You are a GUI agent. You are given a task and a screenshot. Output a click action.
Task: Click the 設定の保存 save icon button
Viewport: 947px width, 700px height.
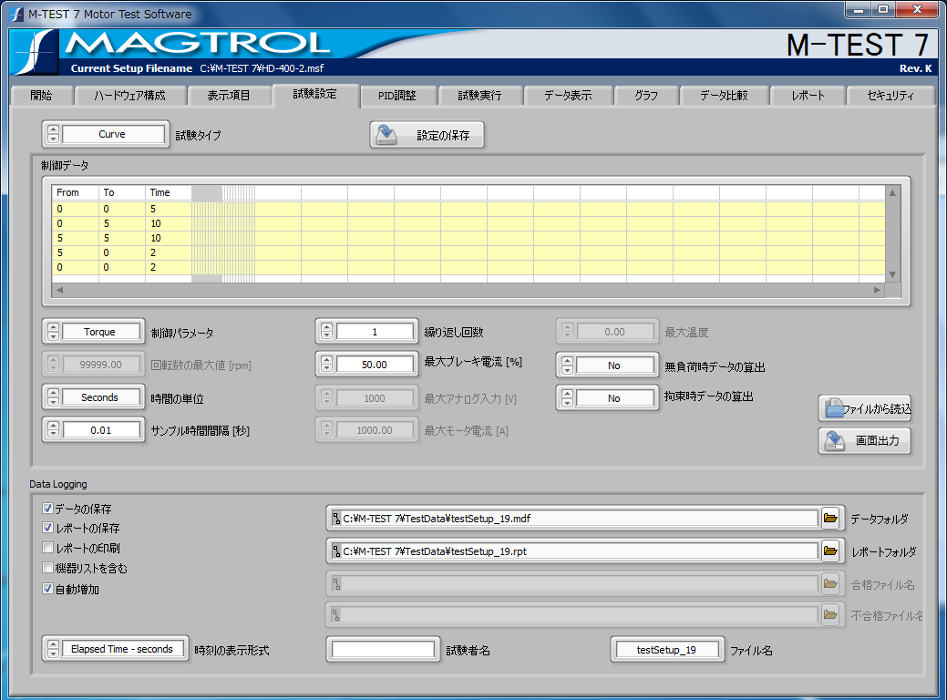click(x=427, y=135)
